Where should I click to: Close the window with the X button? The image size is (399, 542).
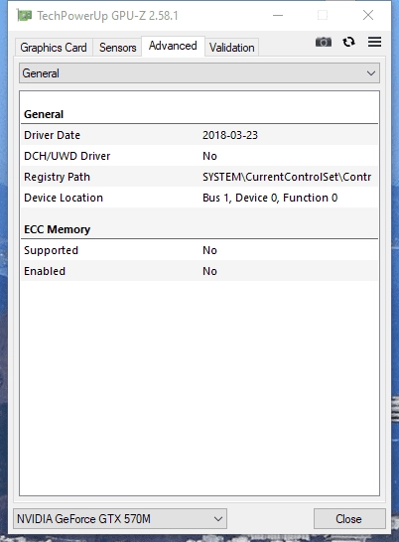click(x=368, y=15)
